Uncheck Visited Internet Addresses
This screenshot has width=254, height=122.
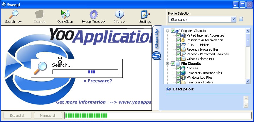[x=178, y=35]
